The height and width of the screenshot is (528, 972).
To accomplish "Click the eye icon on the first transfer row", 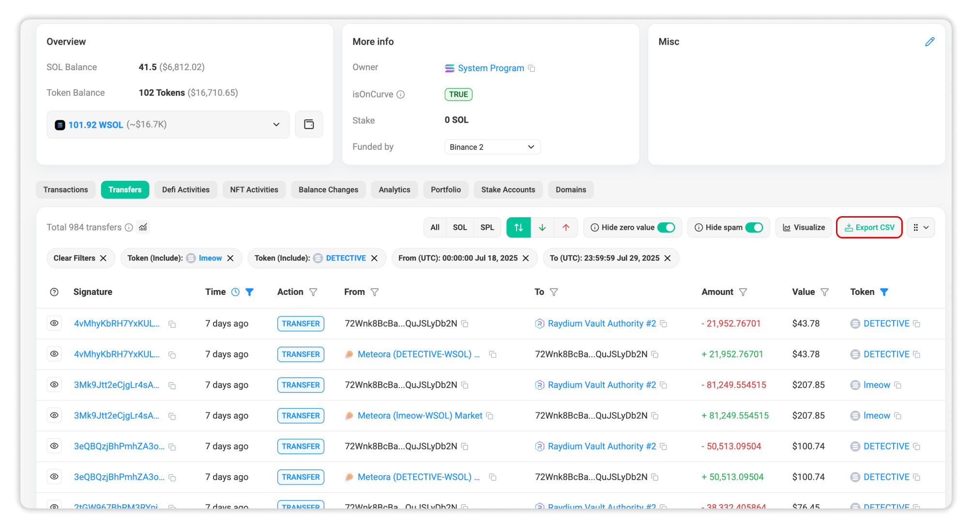I will 54,323.
